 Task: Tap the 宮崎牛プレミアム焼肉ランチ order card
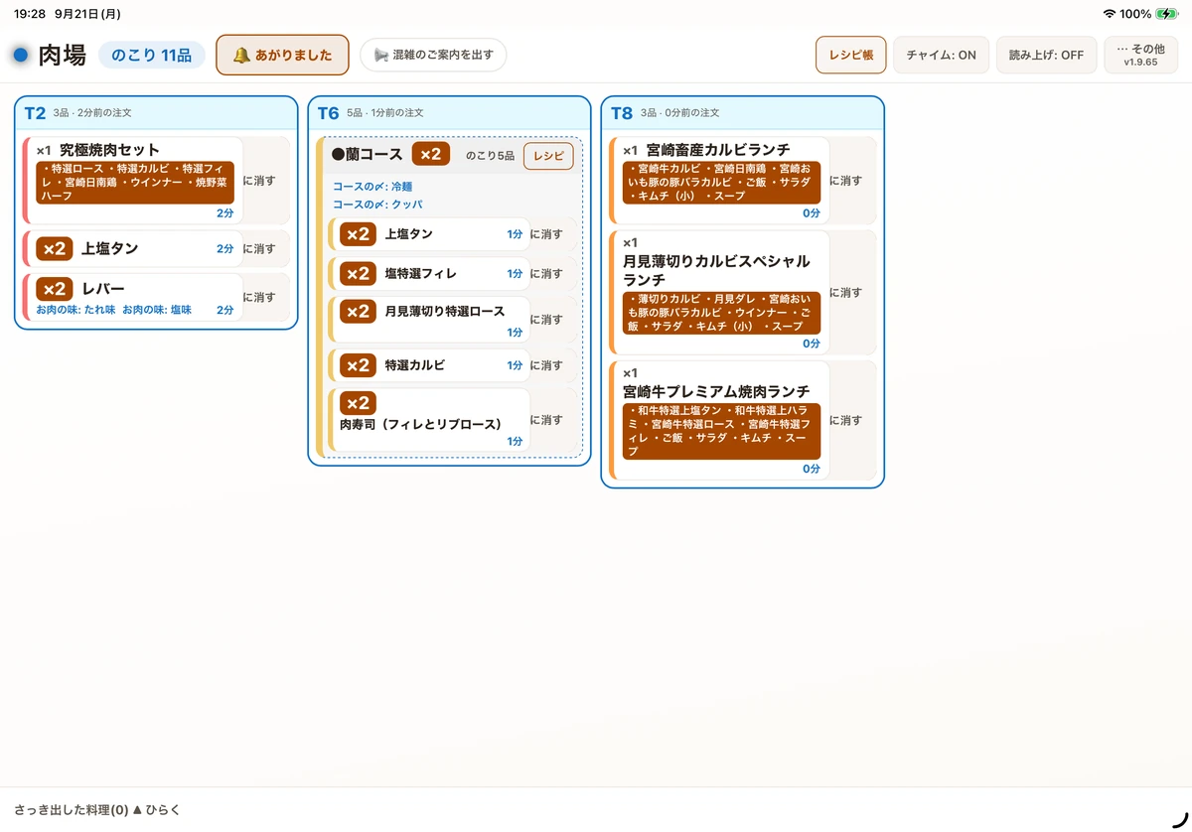pyautogui.click(x=720, y=420)
